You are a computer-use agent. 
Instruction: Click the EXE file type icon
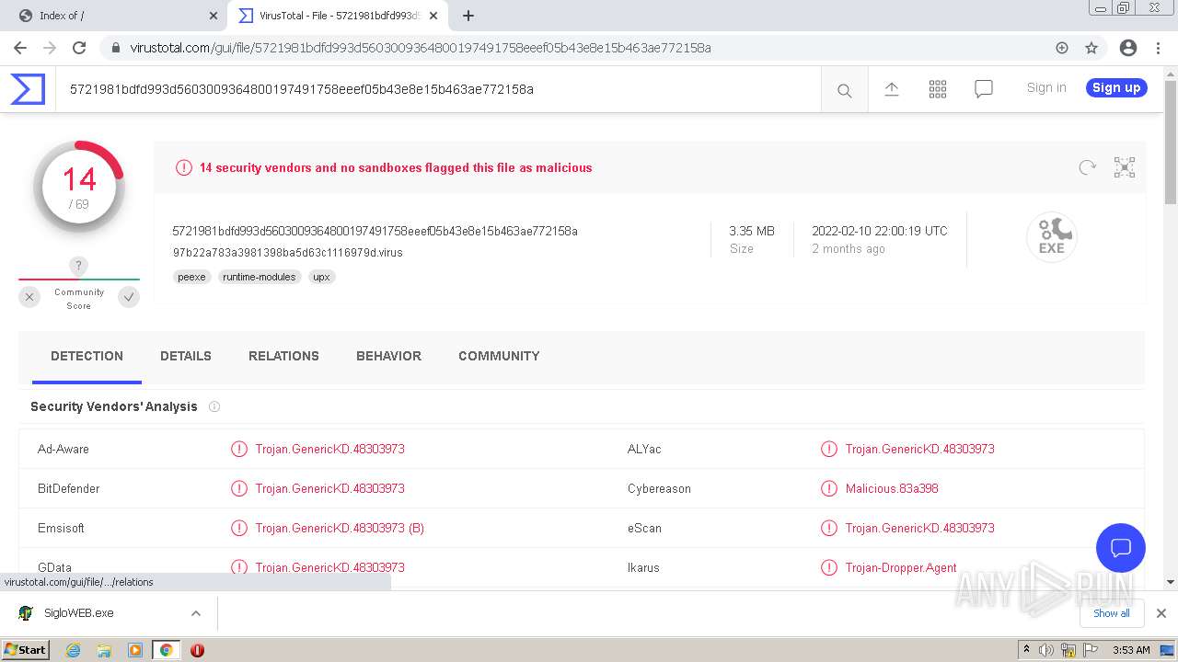[1051, 236]
